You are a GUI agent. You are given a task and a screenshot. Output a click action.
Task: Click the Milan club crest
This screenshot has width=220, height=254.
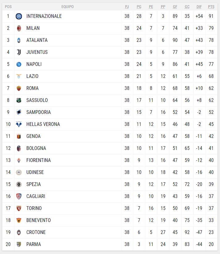[x=19, y=28]
